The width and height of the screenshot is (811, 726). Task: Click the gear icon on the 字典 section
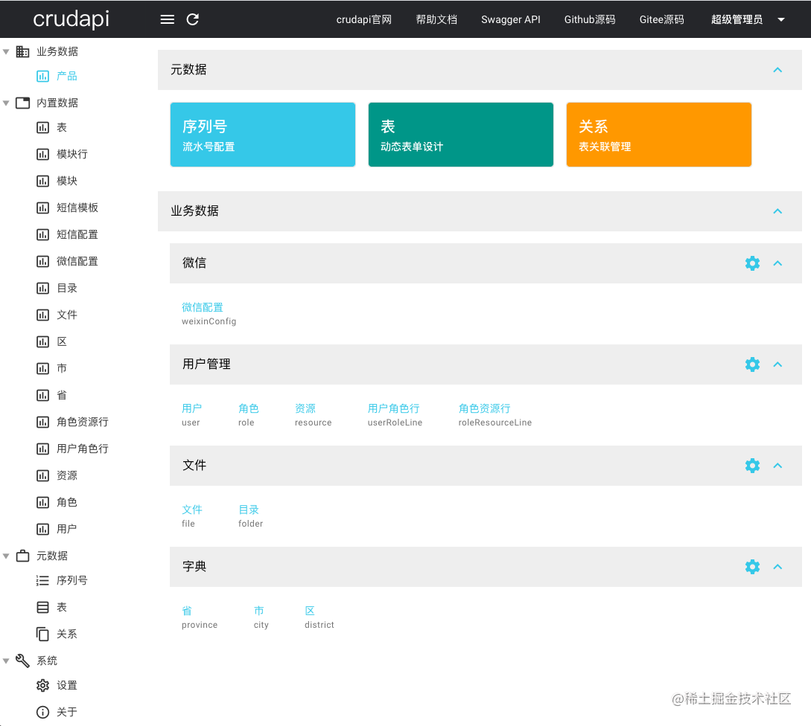(752, 566)
